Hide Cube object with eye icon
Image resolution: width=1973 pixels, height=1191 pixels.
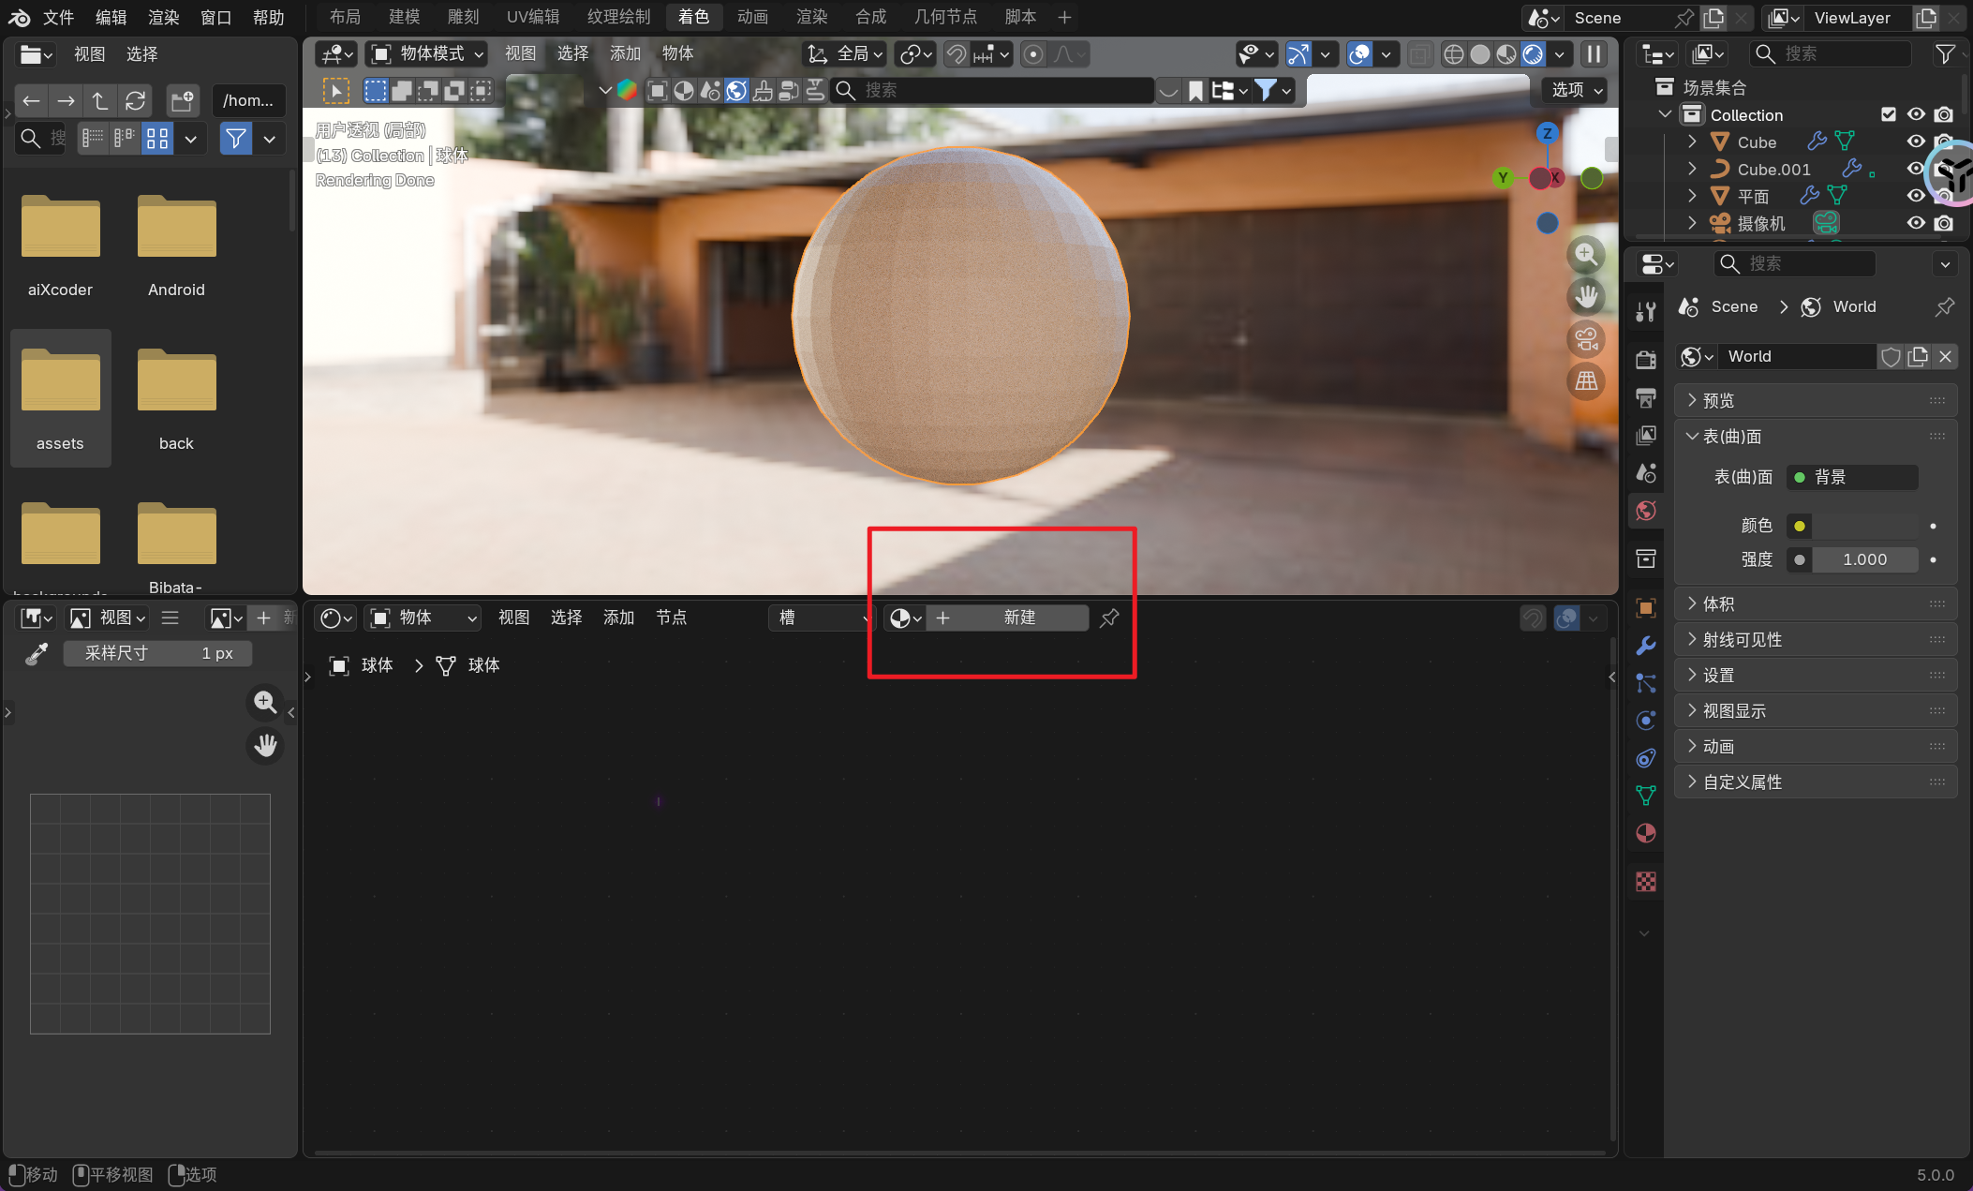tap(1916, 142)
